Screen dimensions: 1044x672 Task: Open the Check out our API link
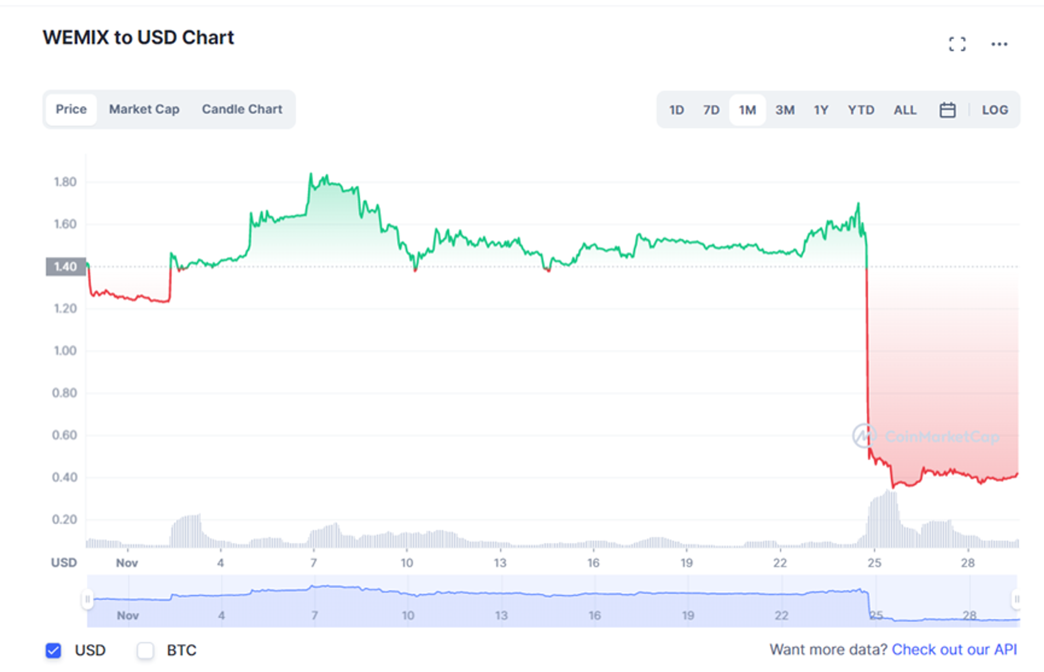click(x=954, y=650)
